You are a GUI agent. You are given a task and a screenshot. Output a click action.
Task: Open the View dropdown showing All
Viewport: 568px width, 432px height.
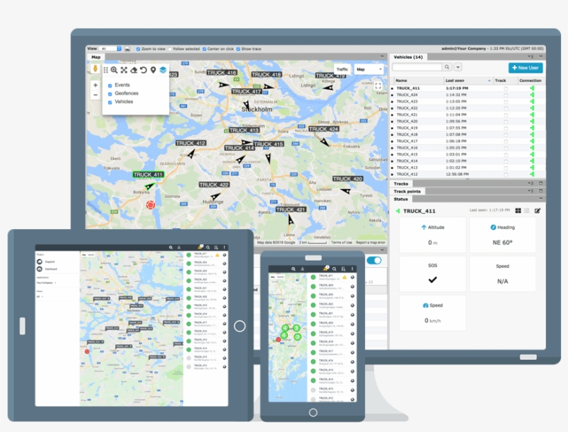[x=109, y=49]
